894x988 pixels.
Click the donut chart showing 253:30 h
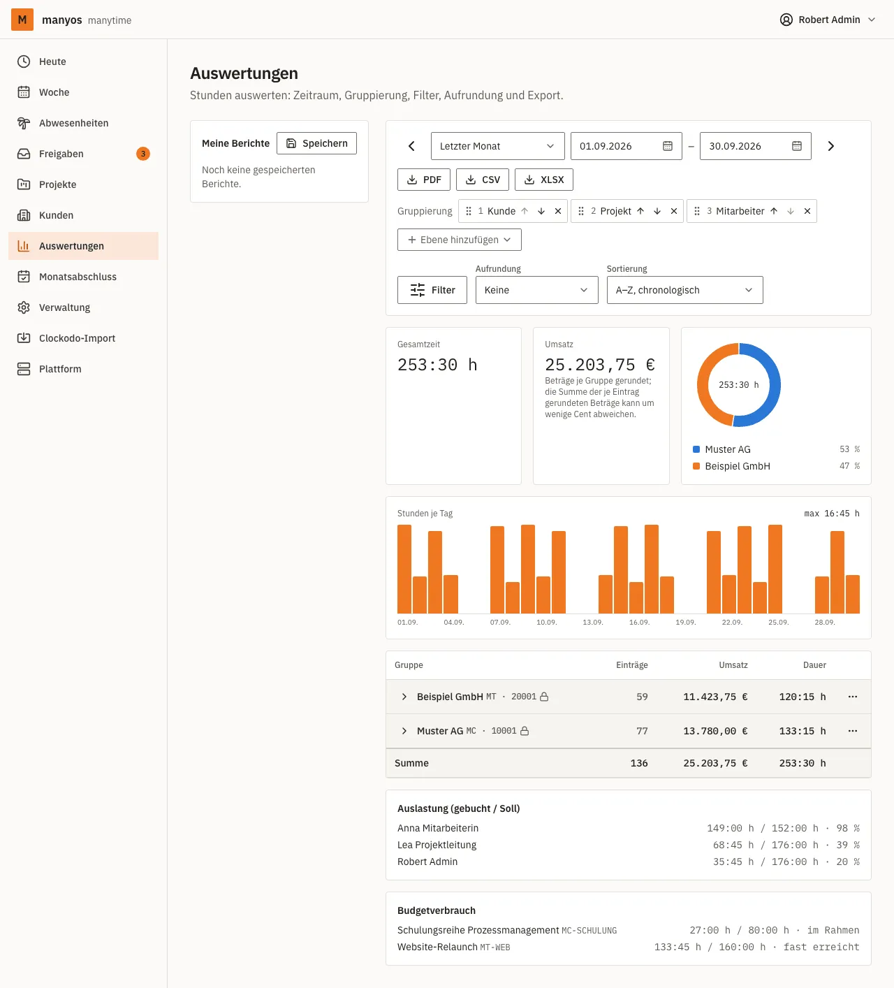(739, 385)
